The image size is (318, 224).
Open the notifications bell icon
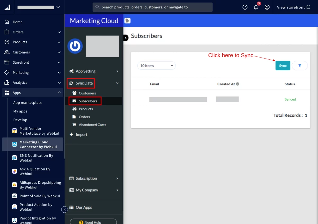click(256, 7)
